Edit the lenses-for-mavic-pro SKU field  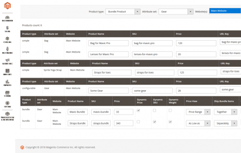[152, 54]
